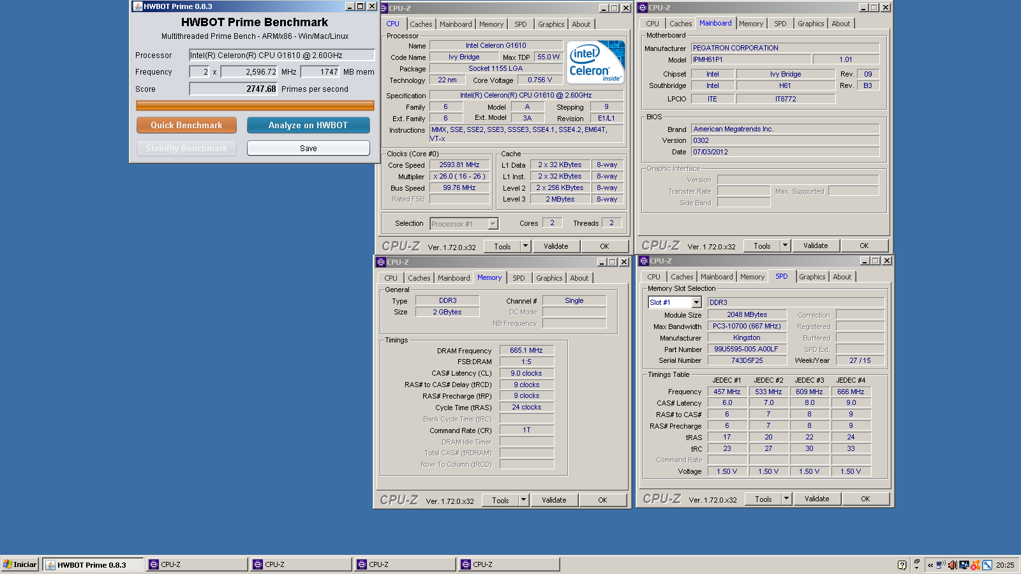Click the 2,596.72 MHz frequency field
This screenshot has width=1021, height=574.
point(250,72)
